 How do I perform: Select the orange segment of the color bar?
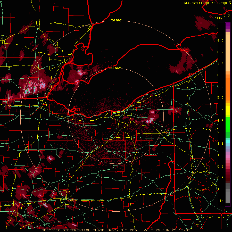pos(228,89)
